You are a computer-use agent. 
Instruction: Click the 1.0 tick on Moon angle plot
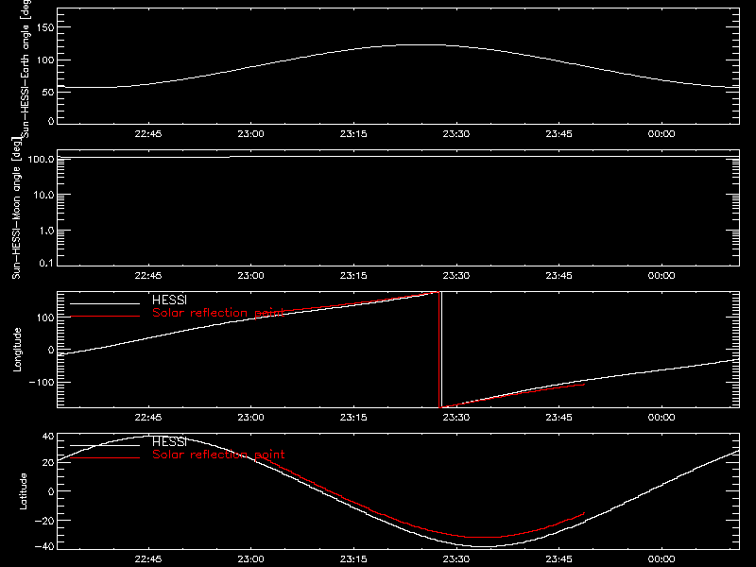click(x=46, y=231)
